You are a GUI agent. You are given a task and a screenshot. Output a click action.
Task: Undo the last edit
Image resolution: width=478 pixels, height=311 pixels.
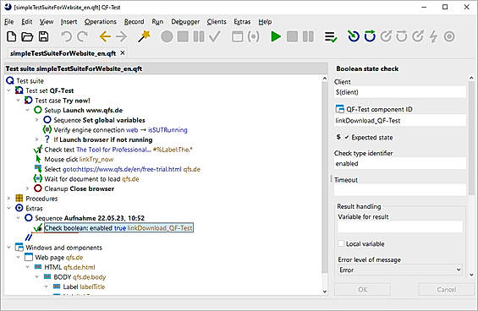tap(66, 36)
